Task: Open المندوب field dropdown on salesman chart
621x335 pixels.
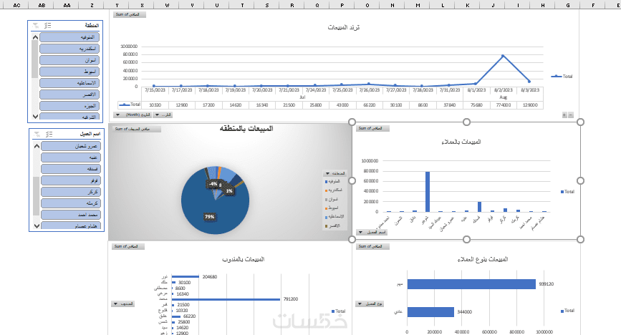Action: [123, 304]
